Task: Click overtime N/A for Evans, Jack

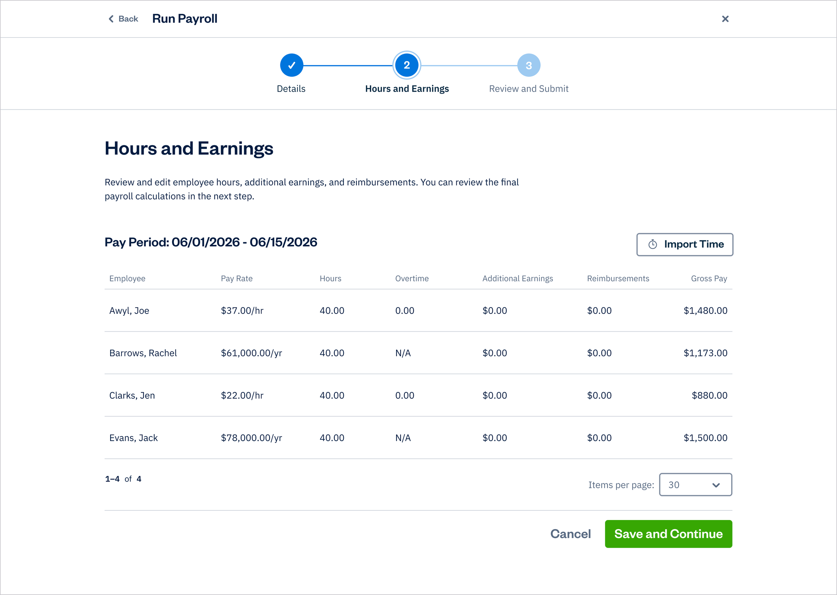Action: (403, 438)
